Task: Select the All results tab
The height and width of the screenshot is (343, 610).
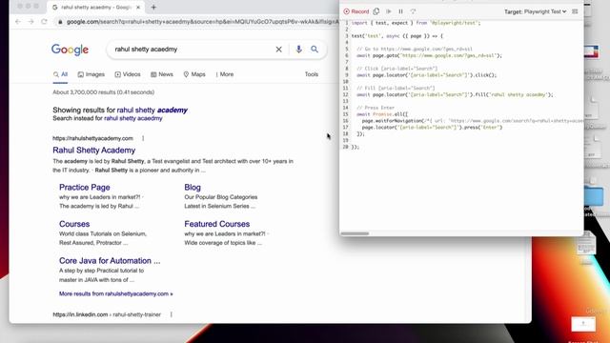Action: click(x=61, y=74)
